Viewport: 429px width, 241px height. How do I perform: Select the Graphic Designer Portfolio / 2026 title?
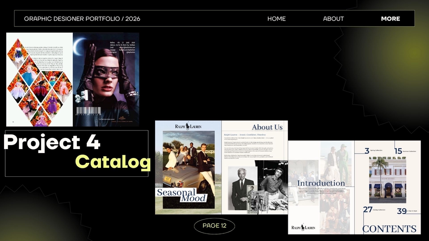coord(82,19)
